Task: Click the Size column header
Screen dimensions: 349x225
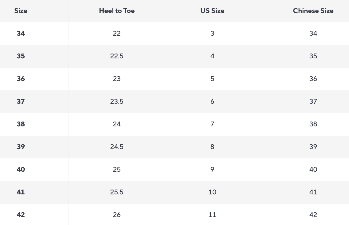Action: point(21,11)
